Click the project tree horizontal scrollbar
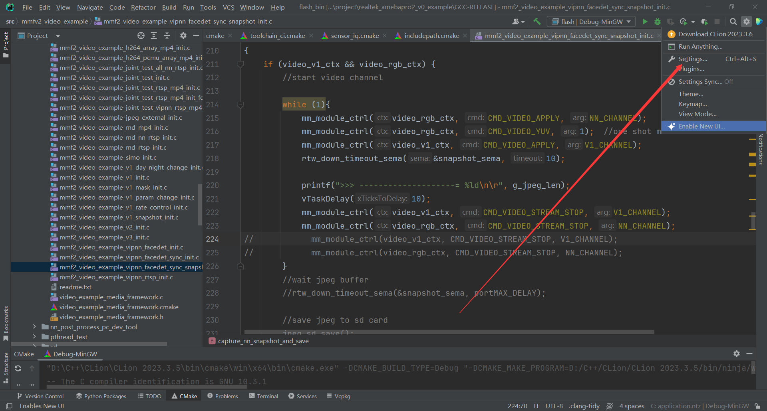 click(89, 344)
